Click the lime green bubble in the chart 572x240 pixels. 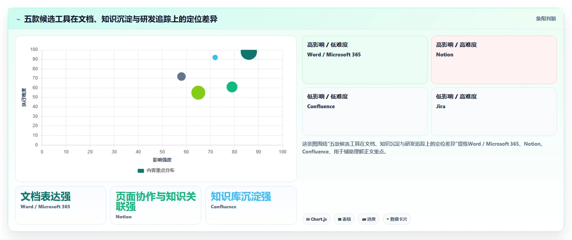coord(198,93)
